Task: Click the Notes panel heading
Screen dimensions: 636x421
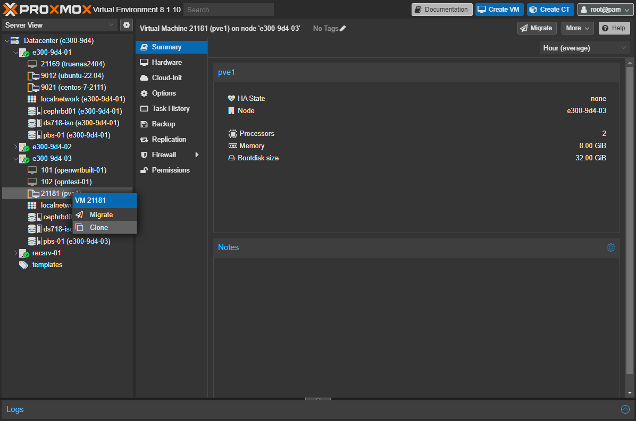Action: tap(228, 247)
